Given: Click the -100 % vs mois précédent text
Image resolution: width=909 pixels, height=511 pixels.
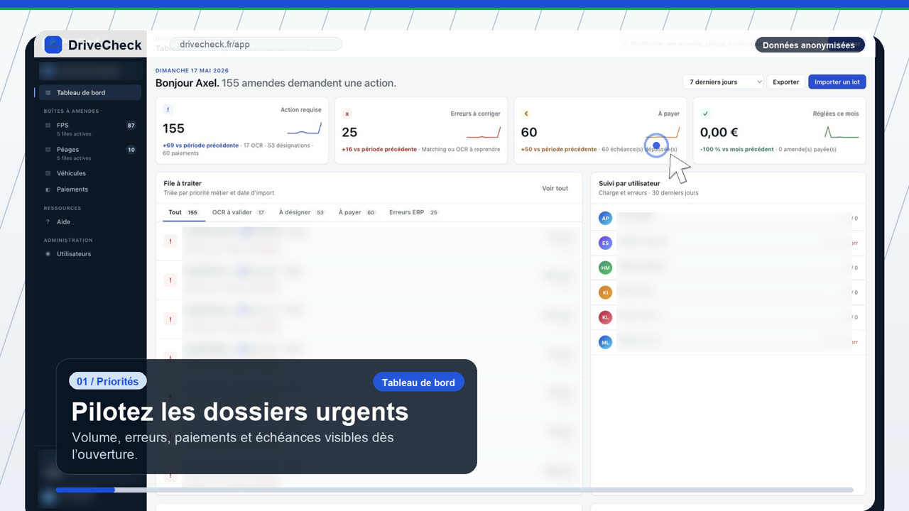Looking at the screenshot, I should click(x=737, y=149).
